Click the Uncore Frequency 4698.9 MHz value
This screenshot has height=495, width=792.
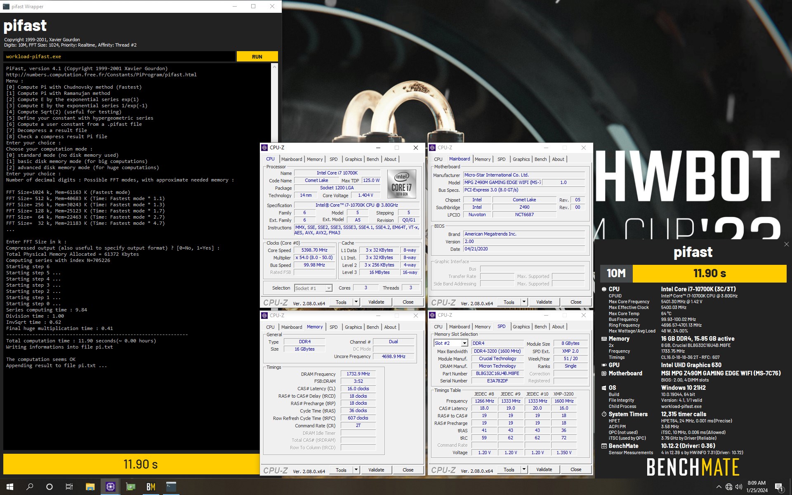tap(394, 356)
